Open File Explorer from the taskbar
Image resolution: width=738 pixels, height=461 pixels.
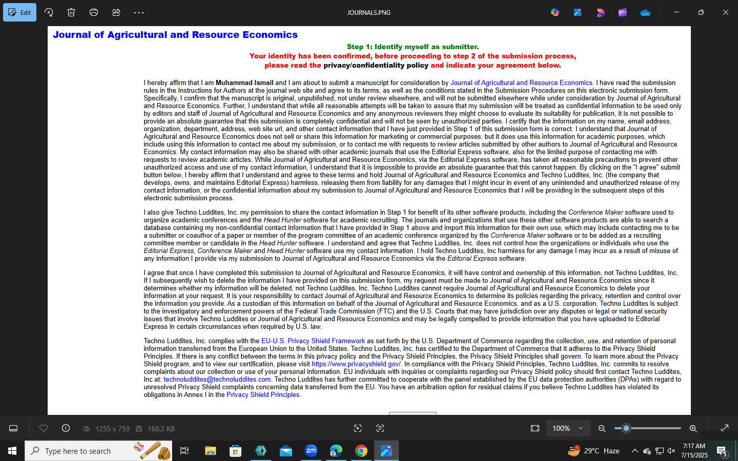click(x=211, y=451)
